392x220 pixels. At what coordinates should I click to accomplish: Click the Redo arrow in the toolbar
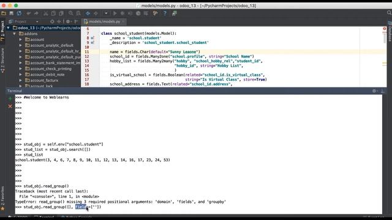tap(36, 13)
